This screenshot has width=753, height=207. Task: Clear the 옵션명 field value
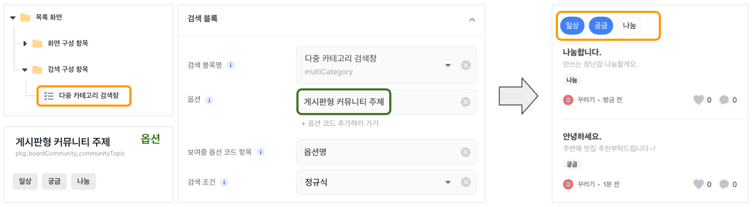(x=466, y=152)
